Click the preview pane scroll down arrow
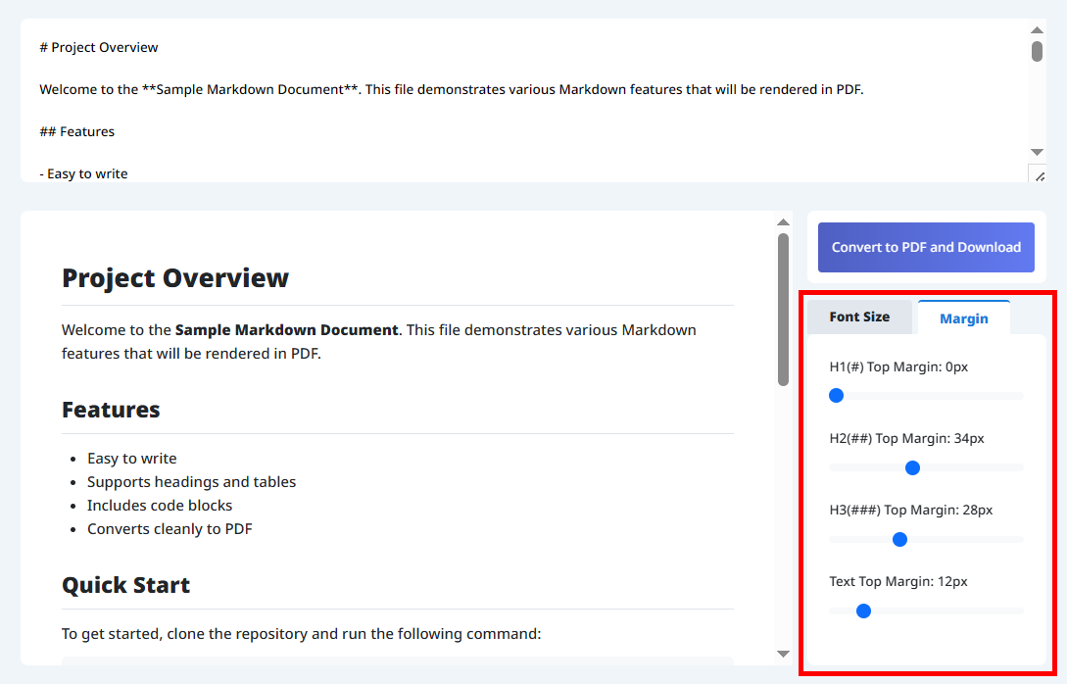Image resolution: width=1067 pixels, height=684 pixels. [x=783, y=654]
